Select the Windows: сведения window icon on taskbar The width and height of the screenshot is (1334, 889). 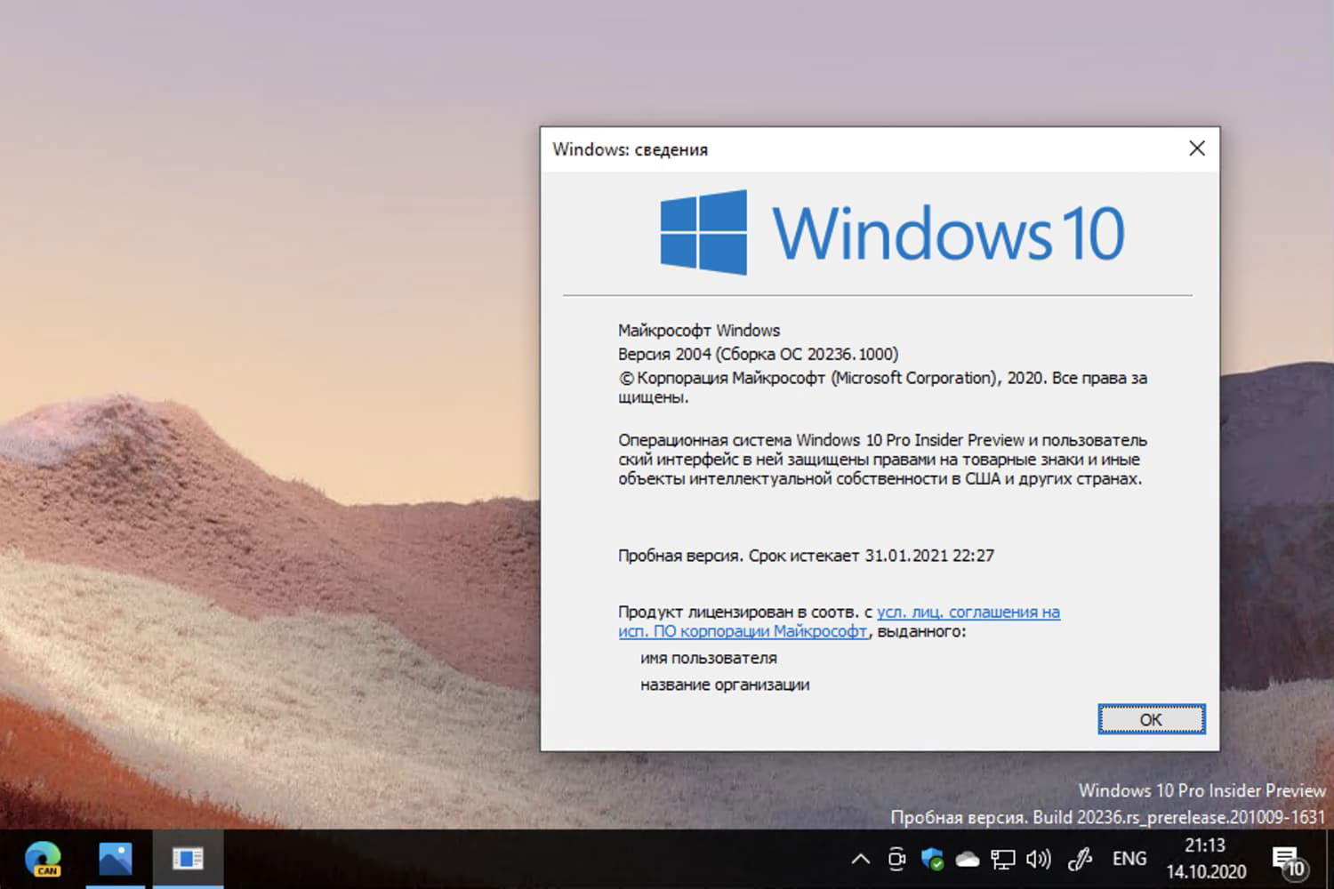click(x=188, y=859)
